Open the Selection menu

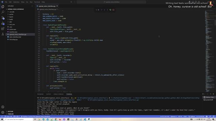coord(17,2)
